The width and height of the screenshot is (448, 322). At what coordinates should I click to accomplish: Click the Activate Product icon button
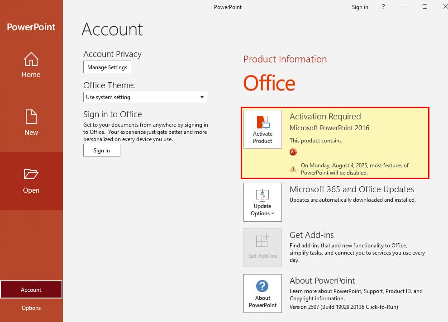262,129
